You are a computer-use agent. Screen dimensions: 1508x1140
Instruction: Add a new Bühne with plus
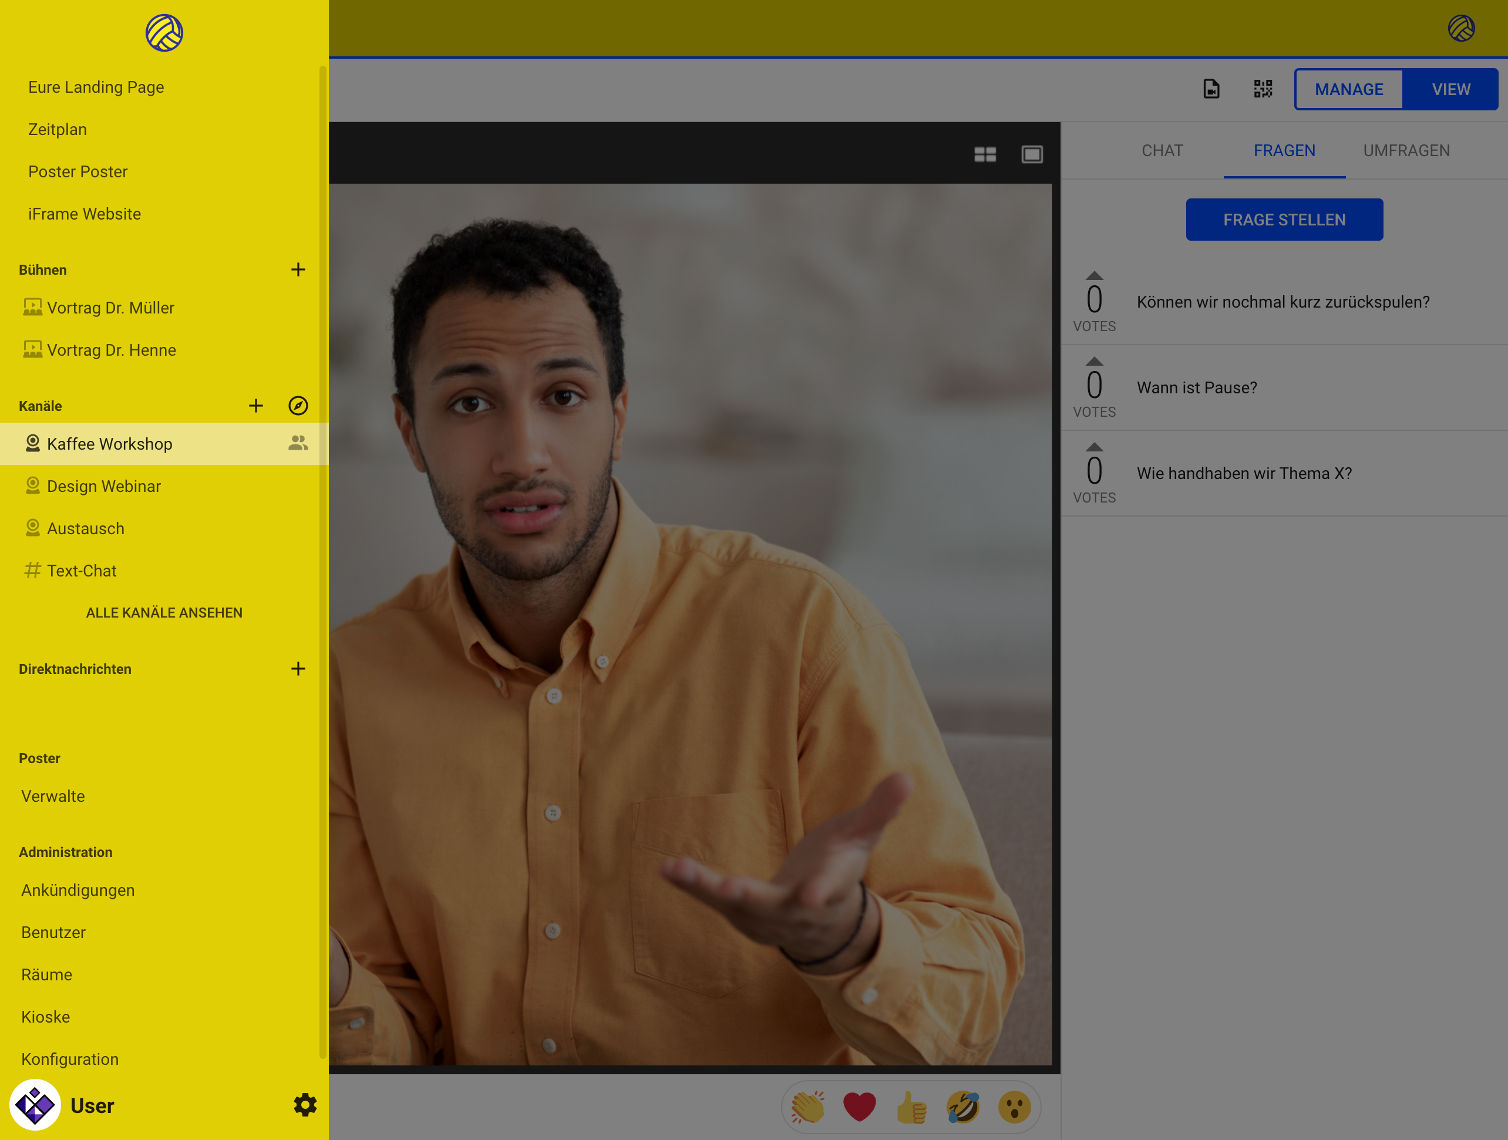tap(298, 270)
